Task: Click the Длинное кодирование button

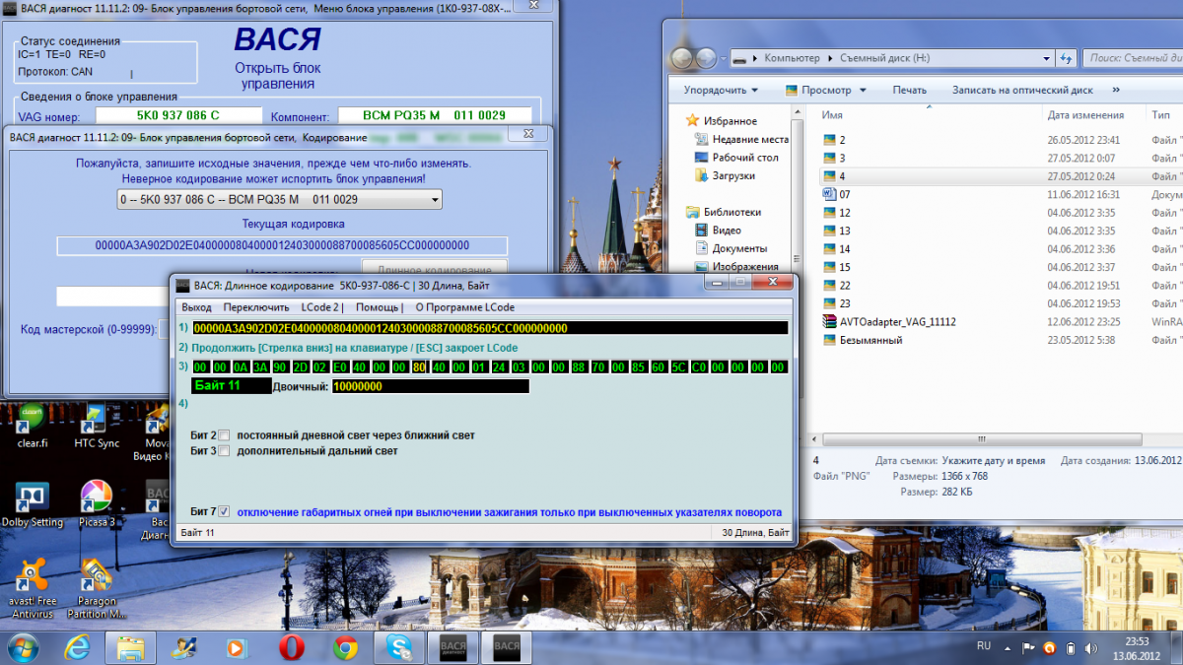Action: tap(435, 268)
